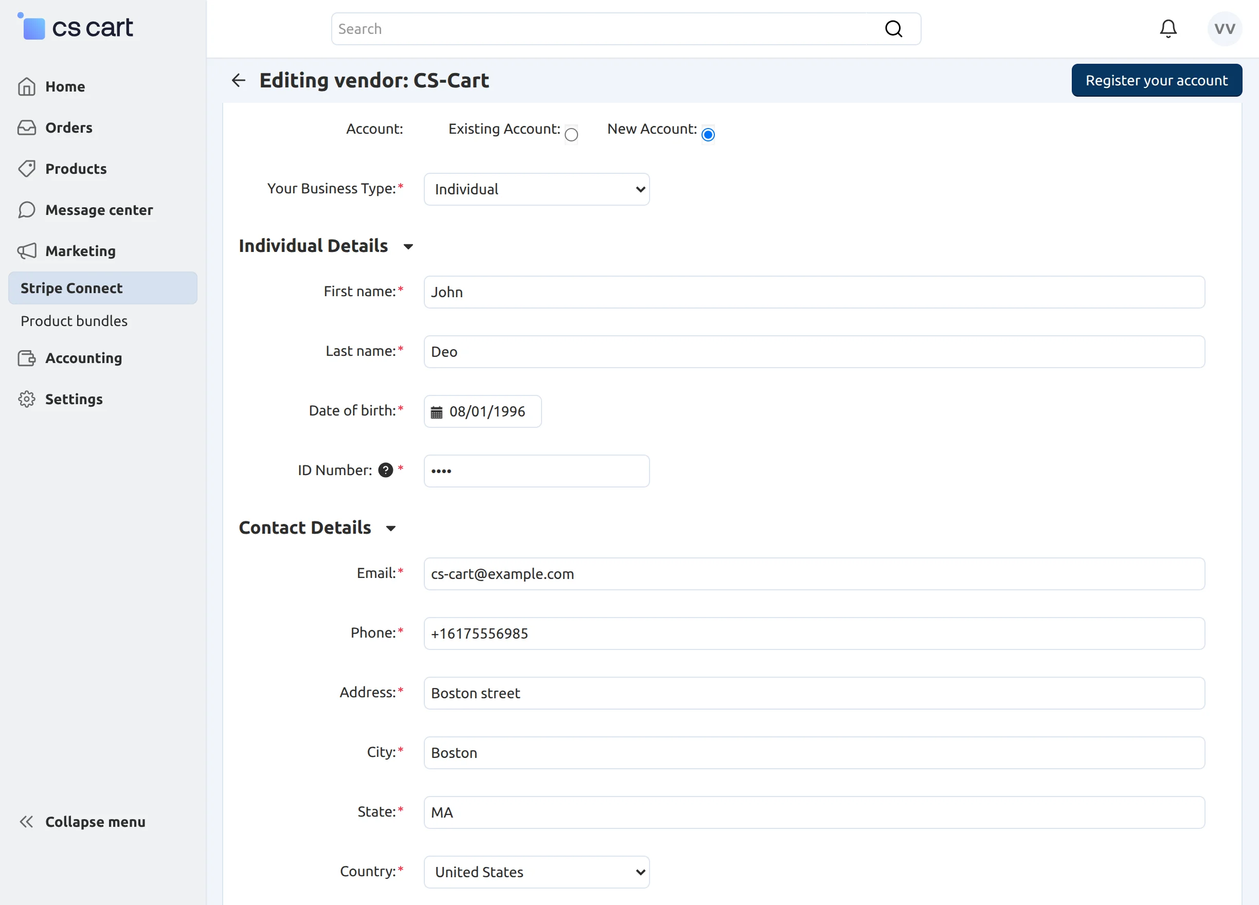Select the New Account radio button
1259x905 pixels.
point(708,134)
